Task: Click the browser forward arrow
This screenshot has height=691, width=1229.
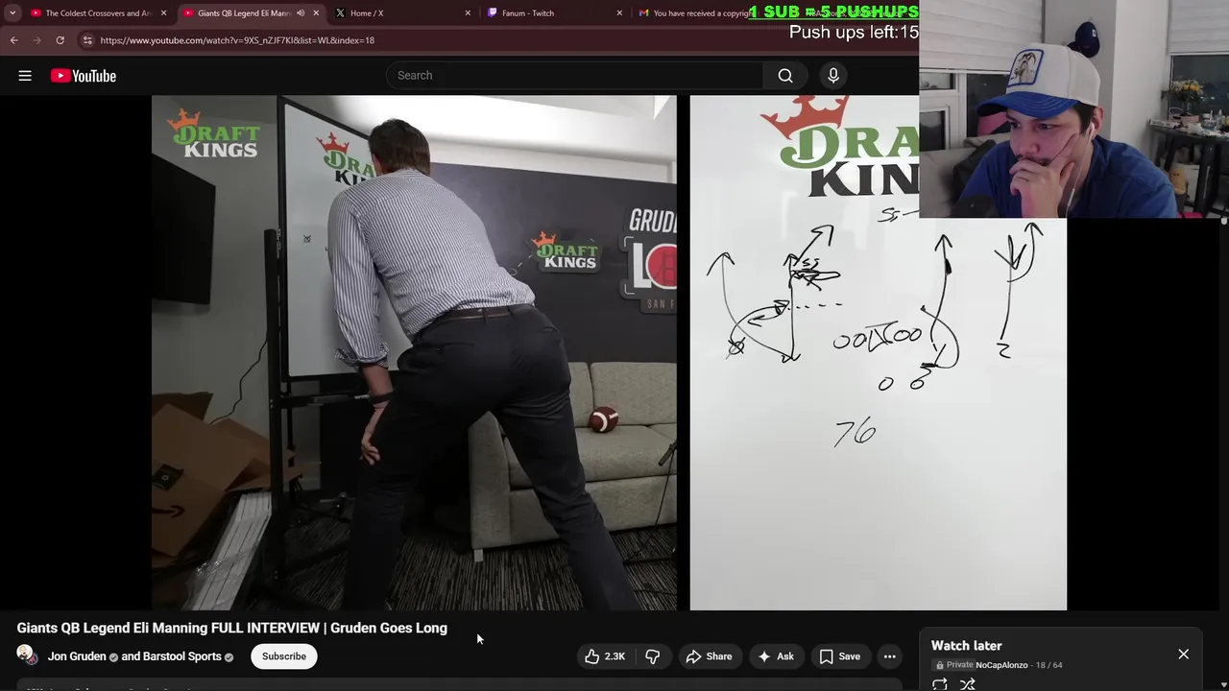Action: 36,40
